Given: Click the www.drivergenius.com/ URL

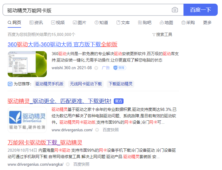Looking at the screenshot, I should 72,130.
